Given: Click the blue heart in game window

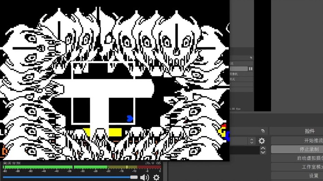Looking at the screenshot, I should [x=130, y=118].
